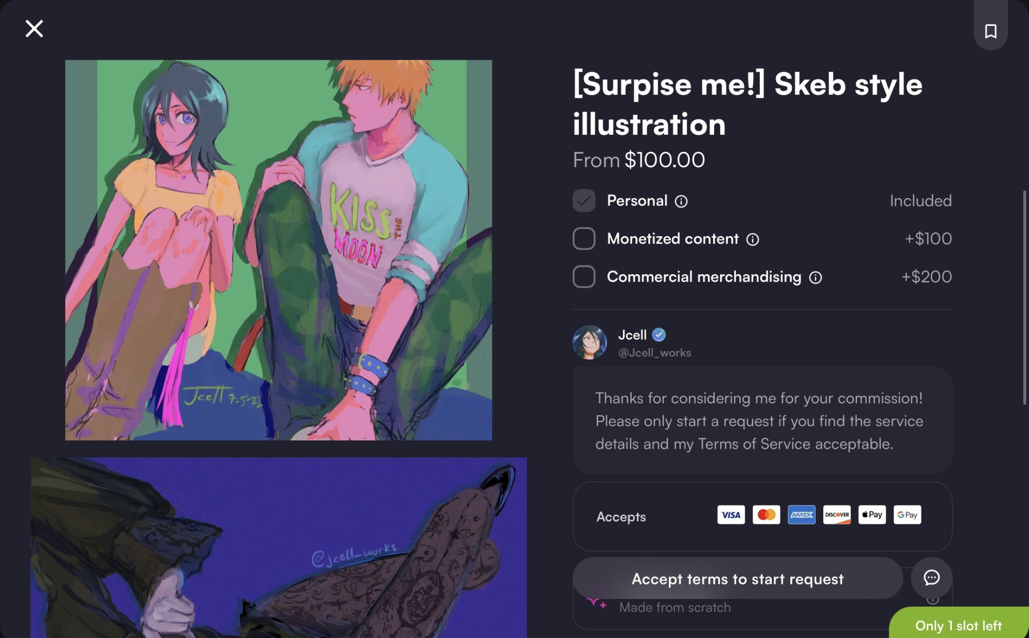Click Jcell's verified badge
Viewport: 1029px width, 638px height.
659,335
